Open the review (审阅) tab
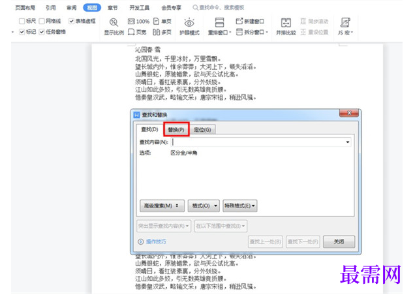The image size is (413, 295). tap(71, 8)
